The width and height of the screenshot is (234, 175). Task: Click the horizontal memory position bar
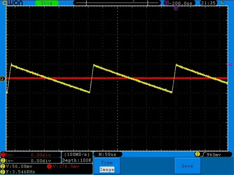pos(117,3)
